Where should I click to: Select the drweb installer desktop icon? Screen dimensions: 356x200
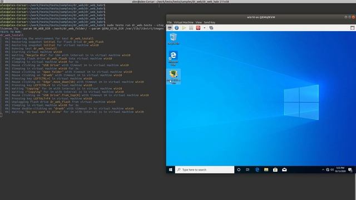[x=174, y=77]
